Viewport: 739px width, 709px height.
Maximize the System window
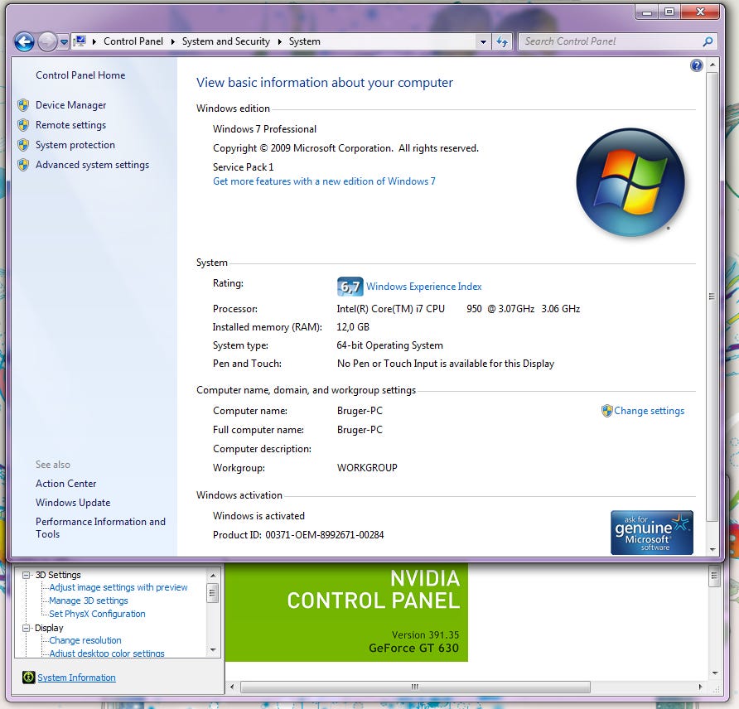tap(669, 12)
